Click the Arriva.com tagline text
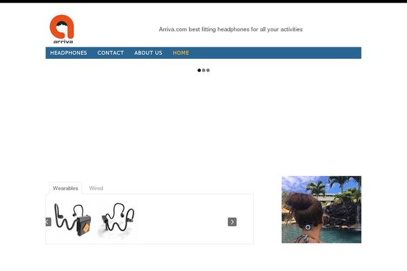407x271 pixels. [231, 29]
